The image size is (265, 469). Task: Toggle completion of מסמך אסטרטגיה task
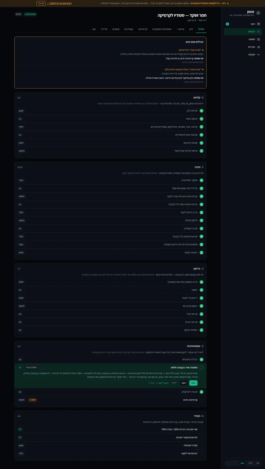click(201, 180)
